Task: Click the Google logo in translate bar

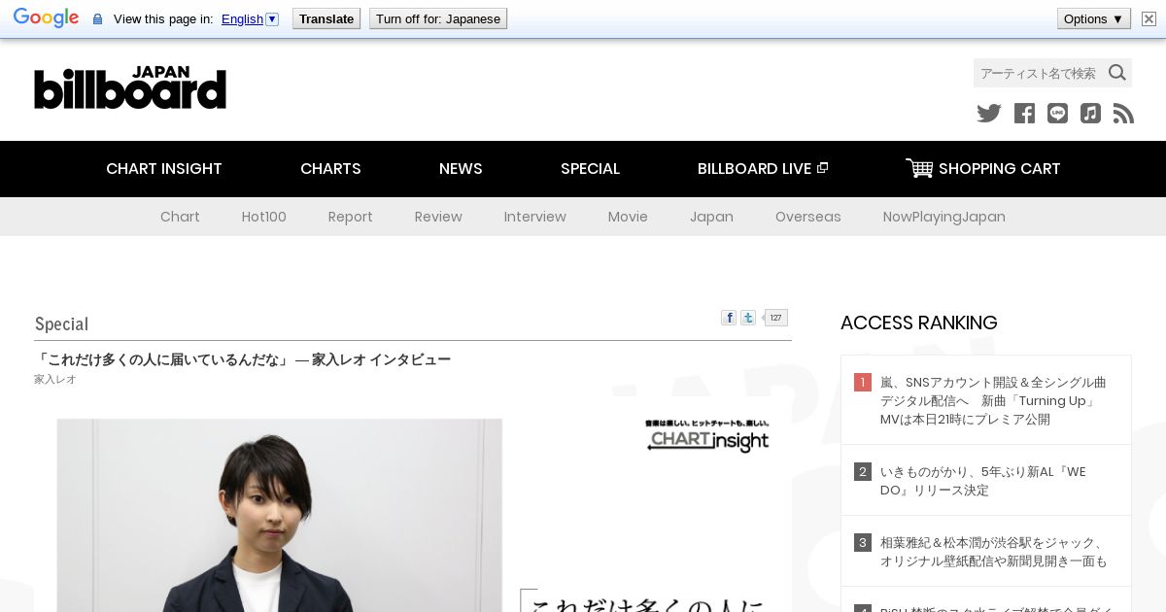Action: tap(46, 18)
